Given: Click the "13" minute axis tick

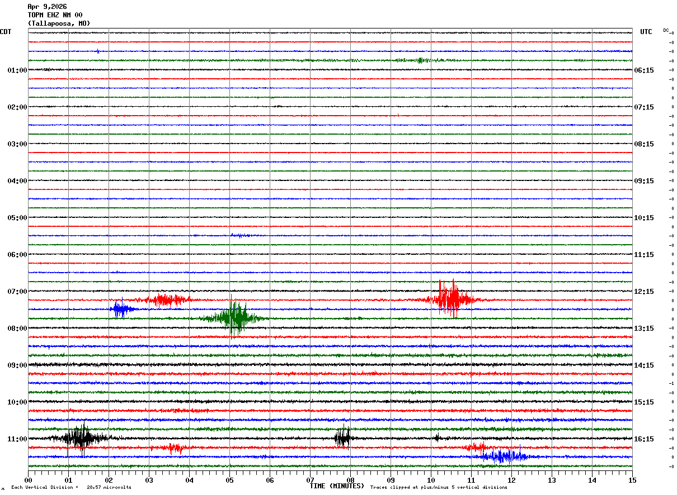Looking at the screenshot, I should 552,480.
